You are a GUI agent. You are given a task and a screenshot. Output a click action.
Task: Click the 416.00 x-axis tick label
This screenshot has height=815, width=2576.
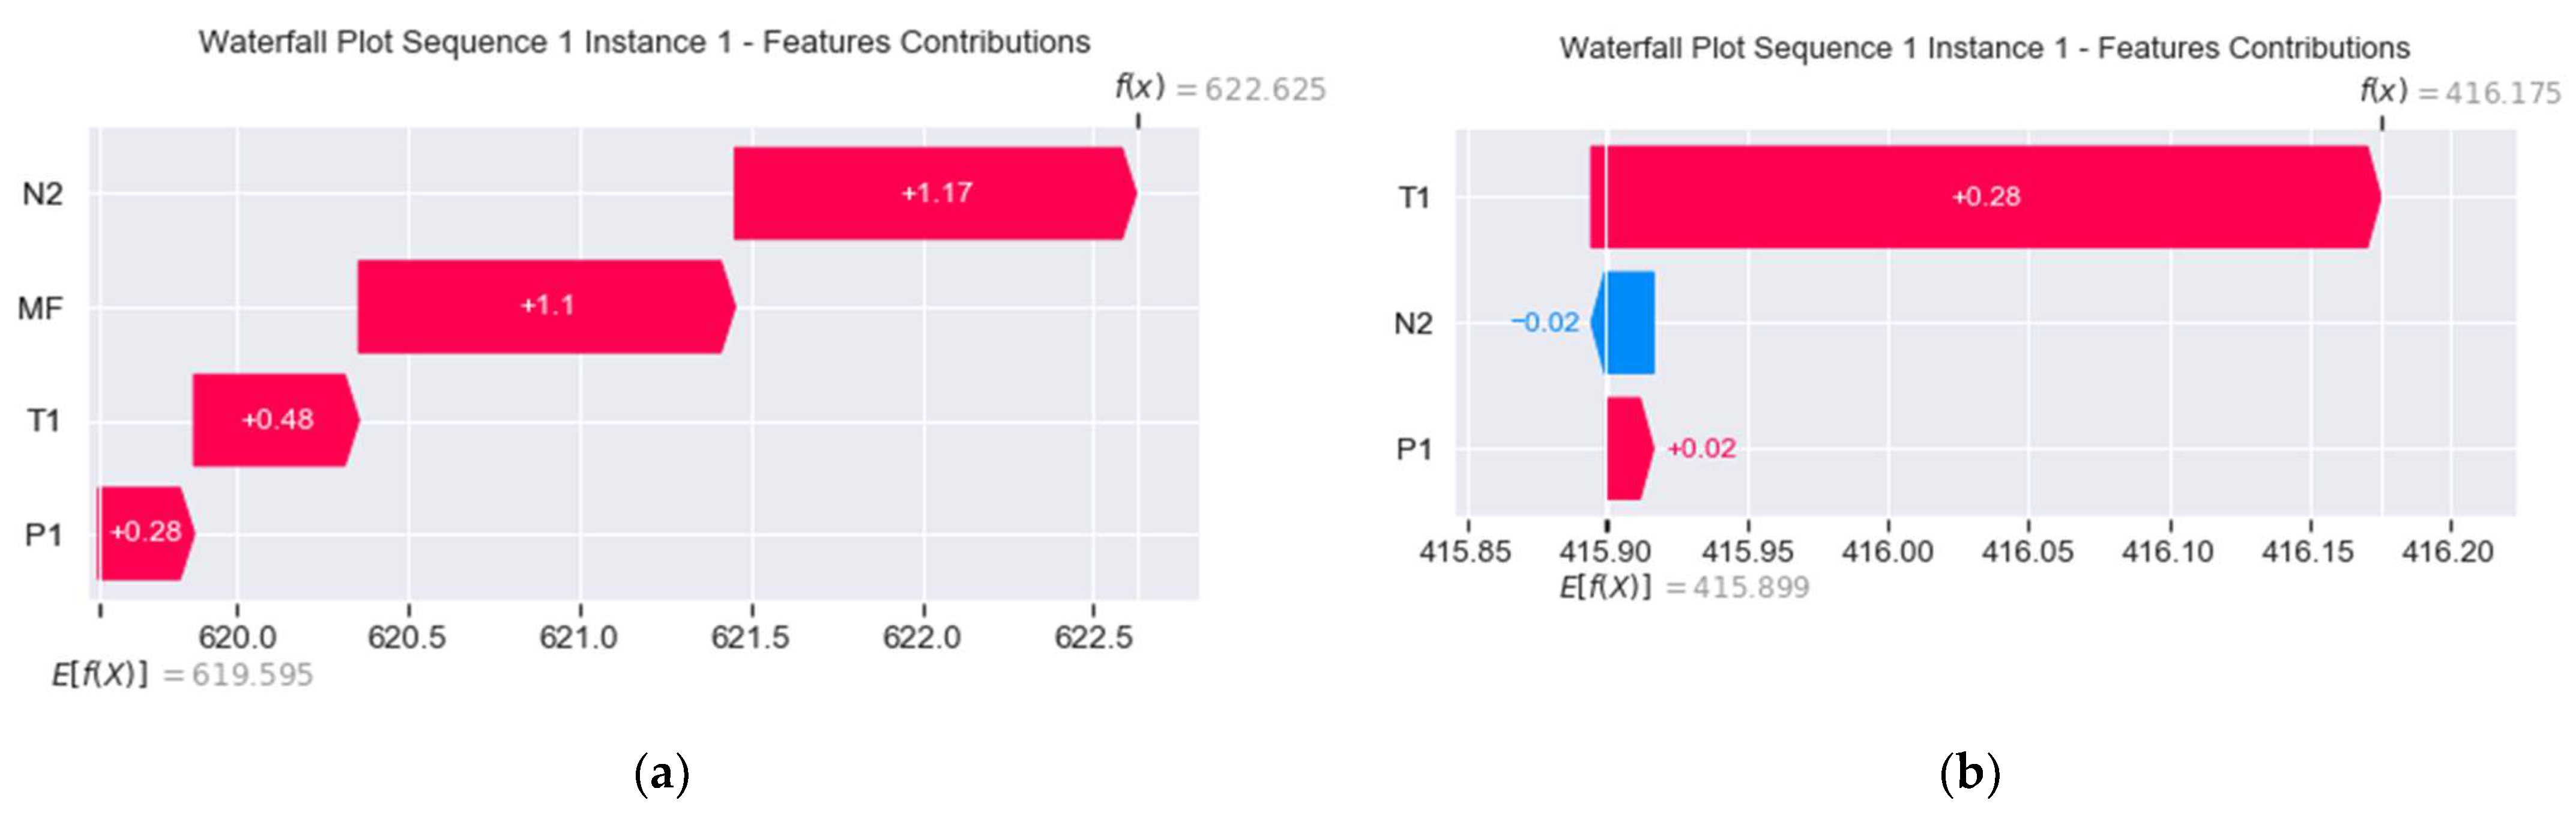(x=1887, y=551)
